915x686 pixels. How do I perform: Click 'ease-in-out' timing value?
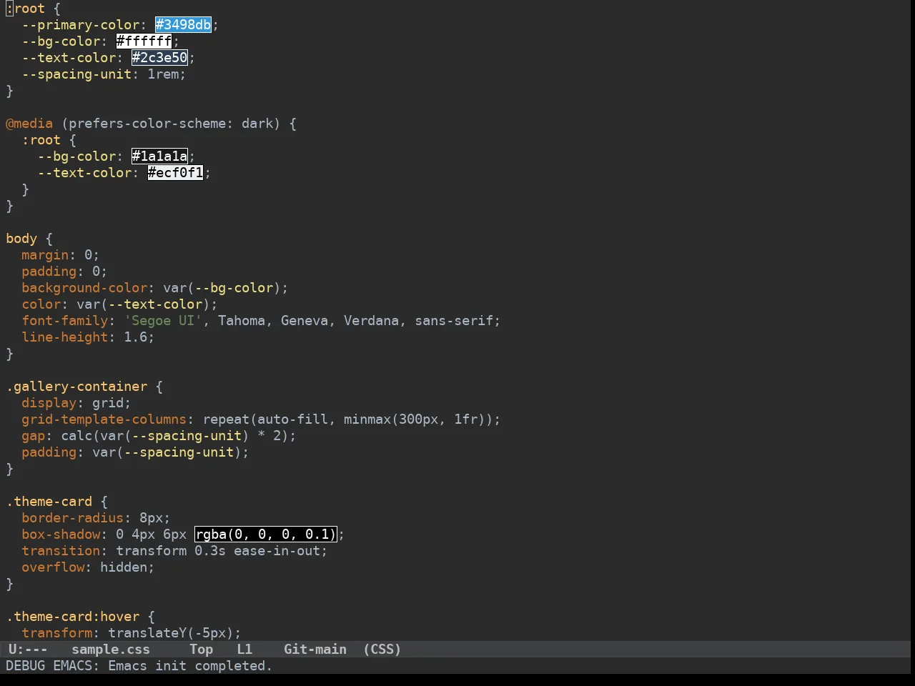(277, 551)
